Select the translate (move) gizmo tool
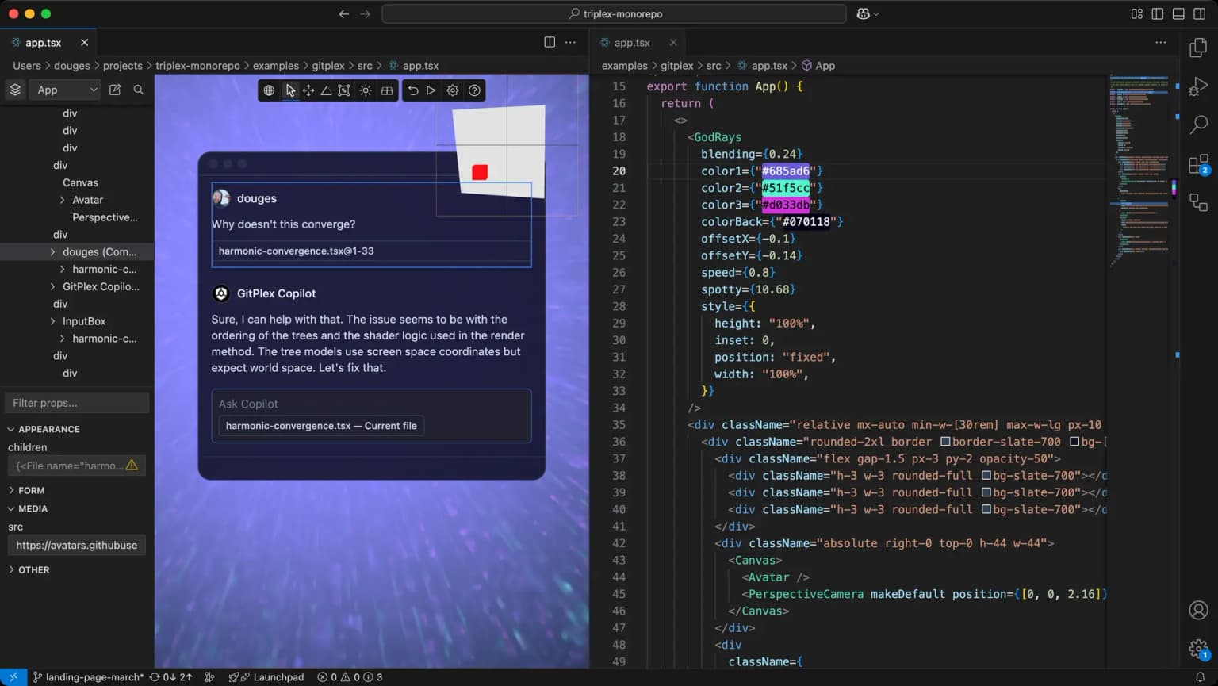1218x686 pixels. pyautogui.click(x=308, y=90)
